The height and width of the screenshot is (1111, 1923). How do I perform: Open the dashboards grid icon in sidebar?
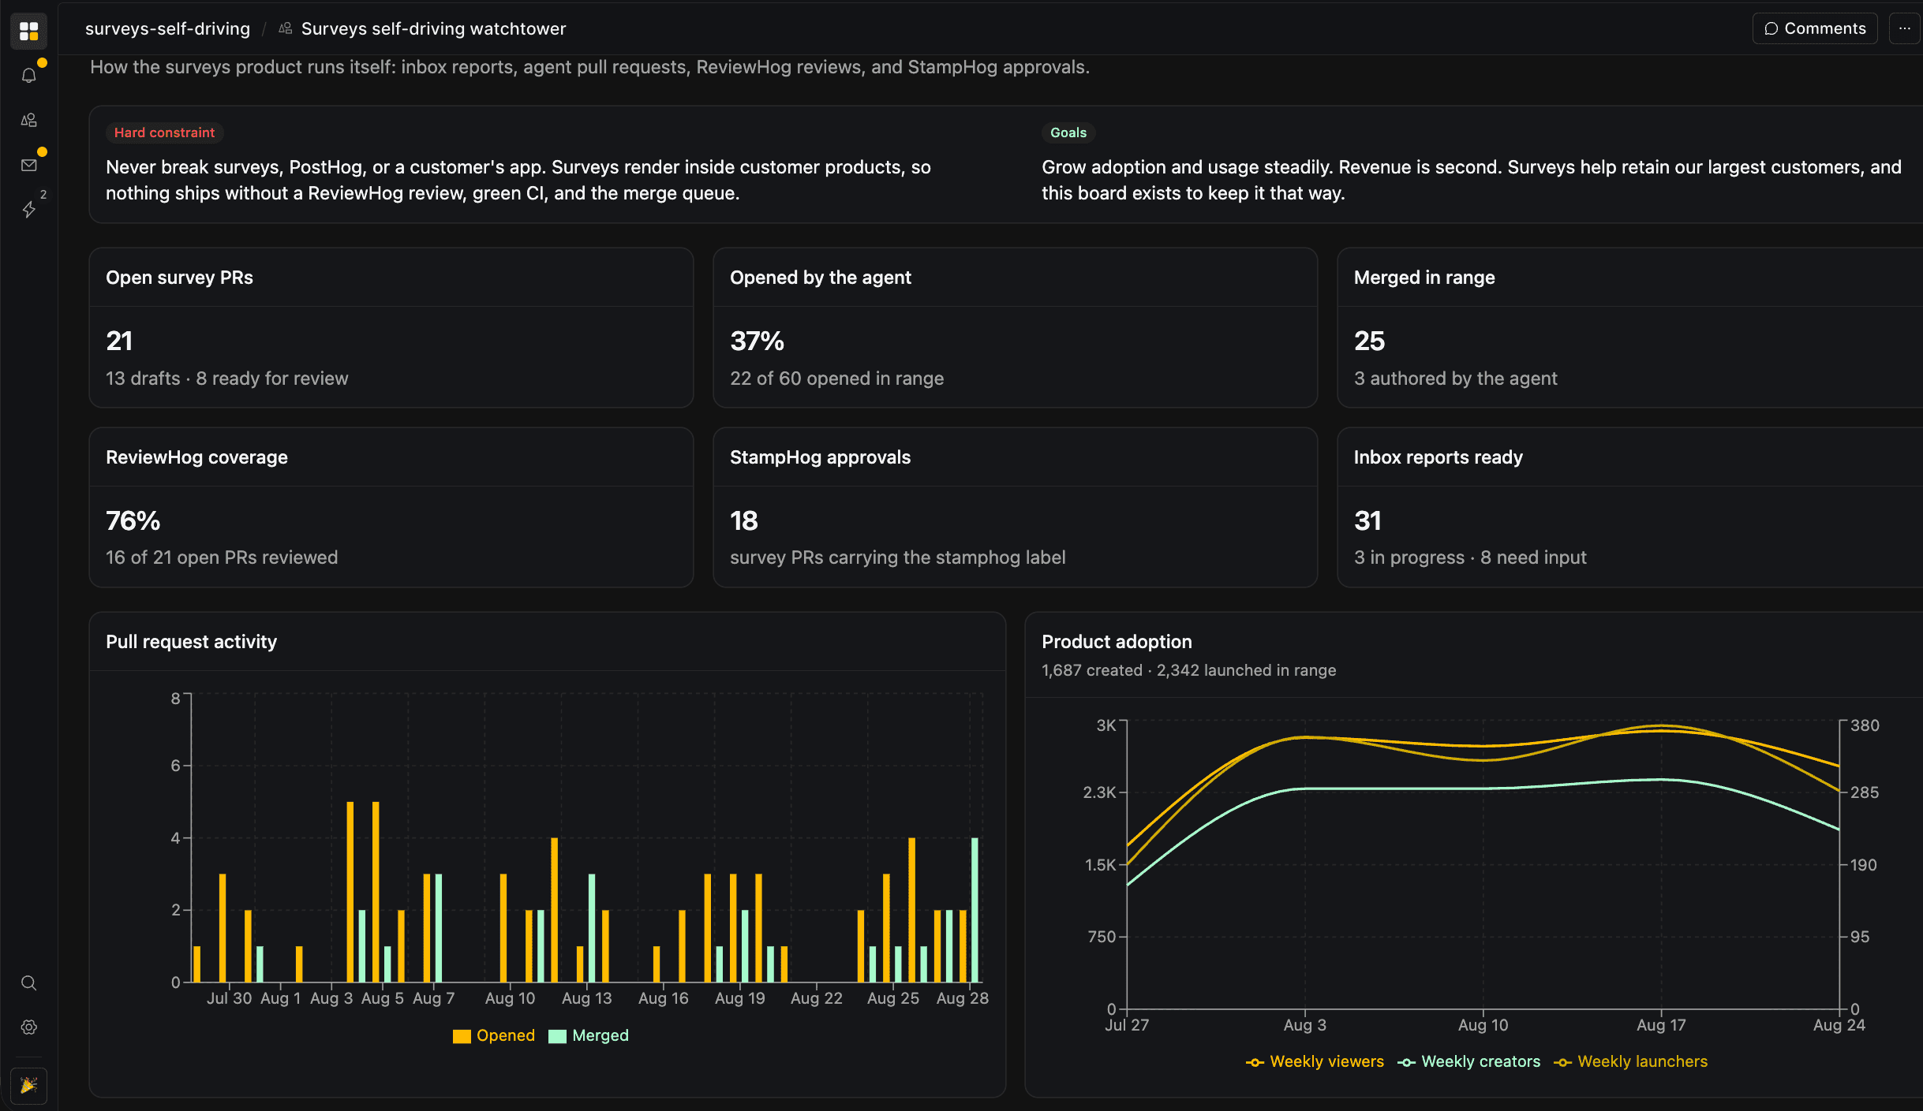pos(29,31)
